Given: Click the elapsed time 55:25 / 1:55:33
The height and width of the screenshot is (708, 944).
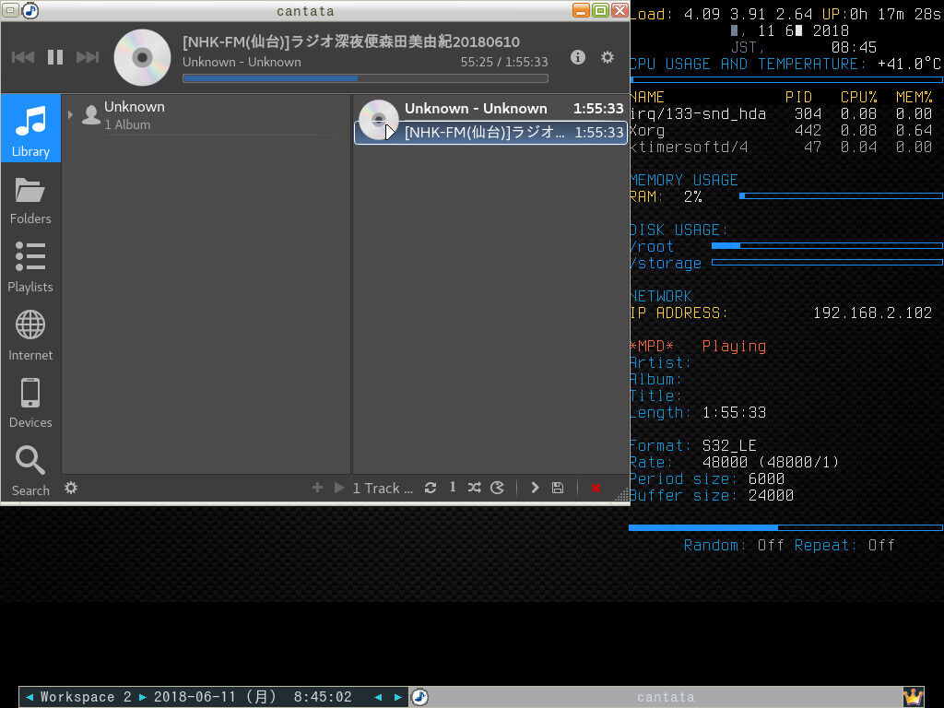Looking at the screenshot, I should click(504, 62).
